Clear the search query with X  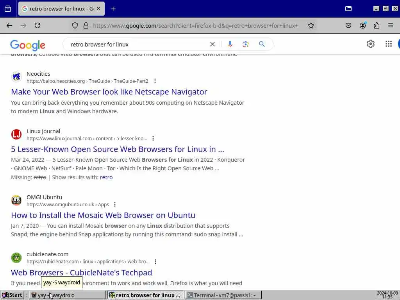212,45
